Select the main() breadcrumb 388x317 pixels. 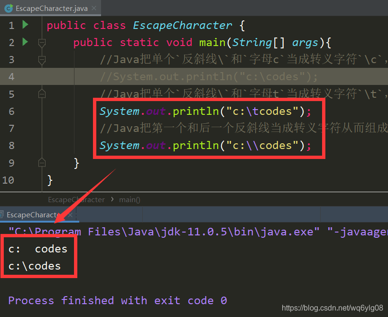click(129, 200)
